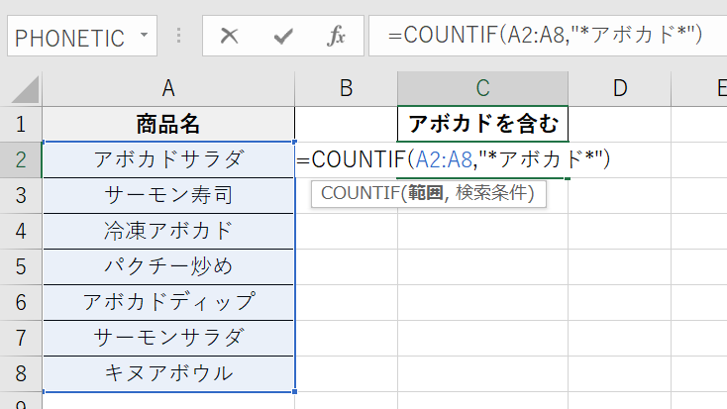Click inside the formula bar text
The height and width of the screenshot is (409, 727).
[545, 37]
